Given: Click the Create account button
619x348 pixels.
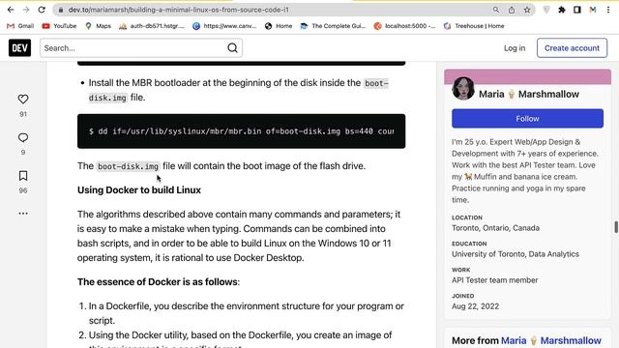Looking at the screenshot, I should point(572,48).
